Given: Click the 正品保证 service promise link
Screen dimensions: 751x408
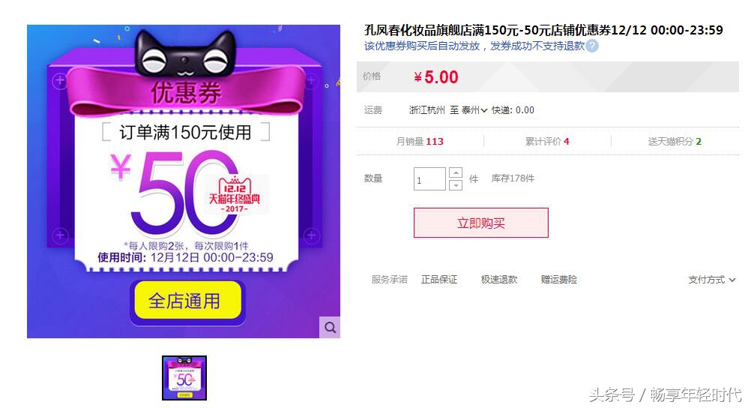Looking at the screenshot, I should pyautogui.click(x=439, y=280).
